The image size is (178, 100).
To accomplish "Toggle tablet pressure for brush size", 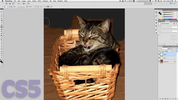I will click(x=51, y=7).
